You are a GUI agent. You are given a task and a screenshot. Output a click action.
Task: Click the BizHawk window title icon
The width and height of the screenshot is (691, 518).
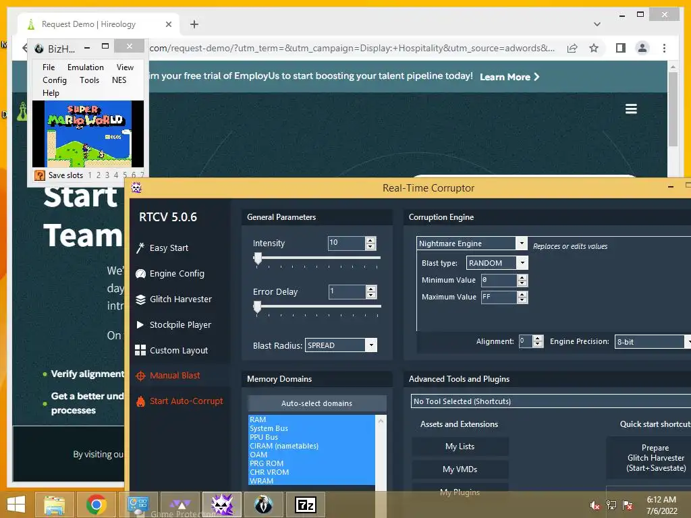tap(39, 49)
